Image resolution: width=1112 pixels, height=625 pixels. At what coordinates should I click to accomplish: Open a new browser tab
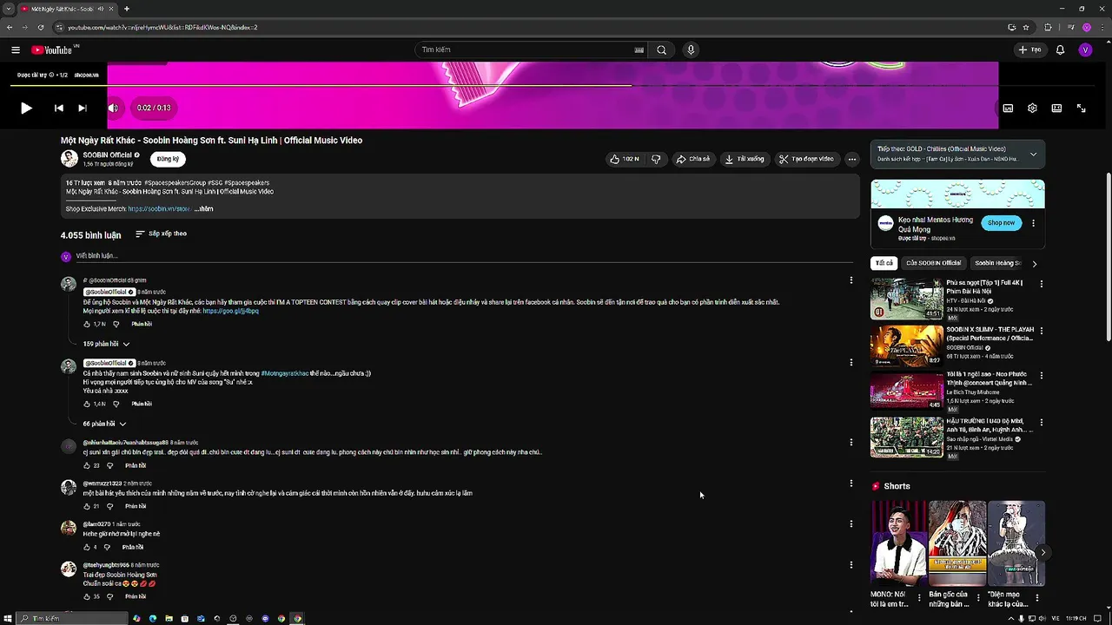pyautogui.click(x=127, y=9)
